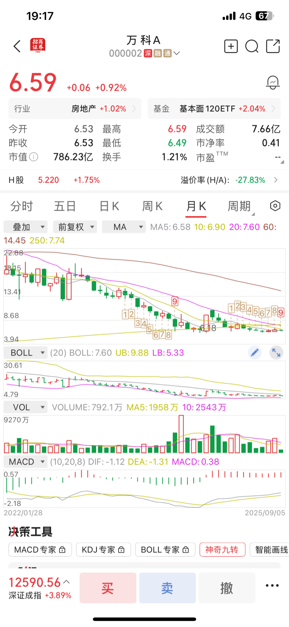Switch to 五日 tab

click(65, 206)
